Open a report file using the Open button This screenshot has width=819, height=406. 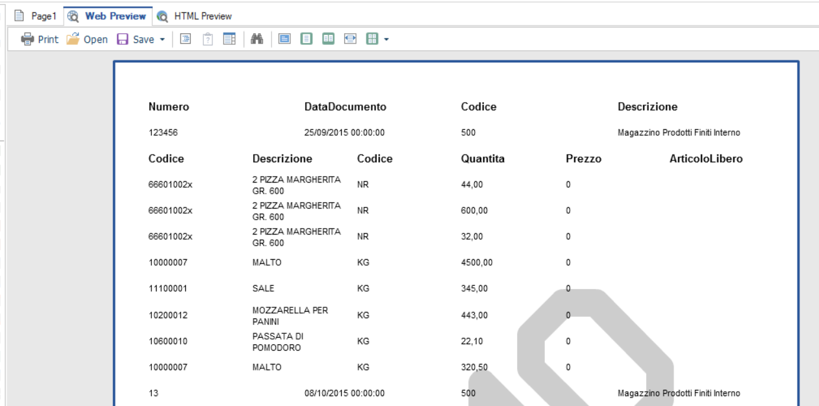(x=86, y=40)
